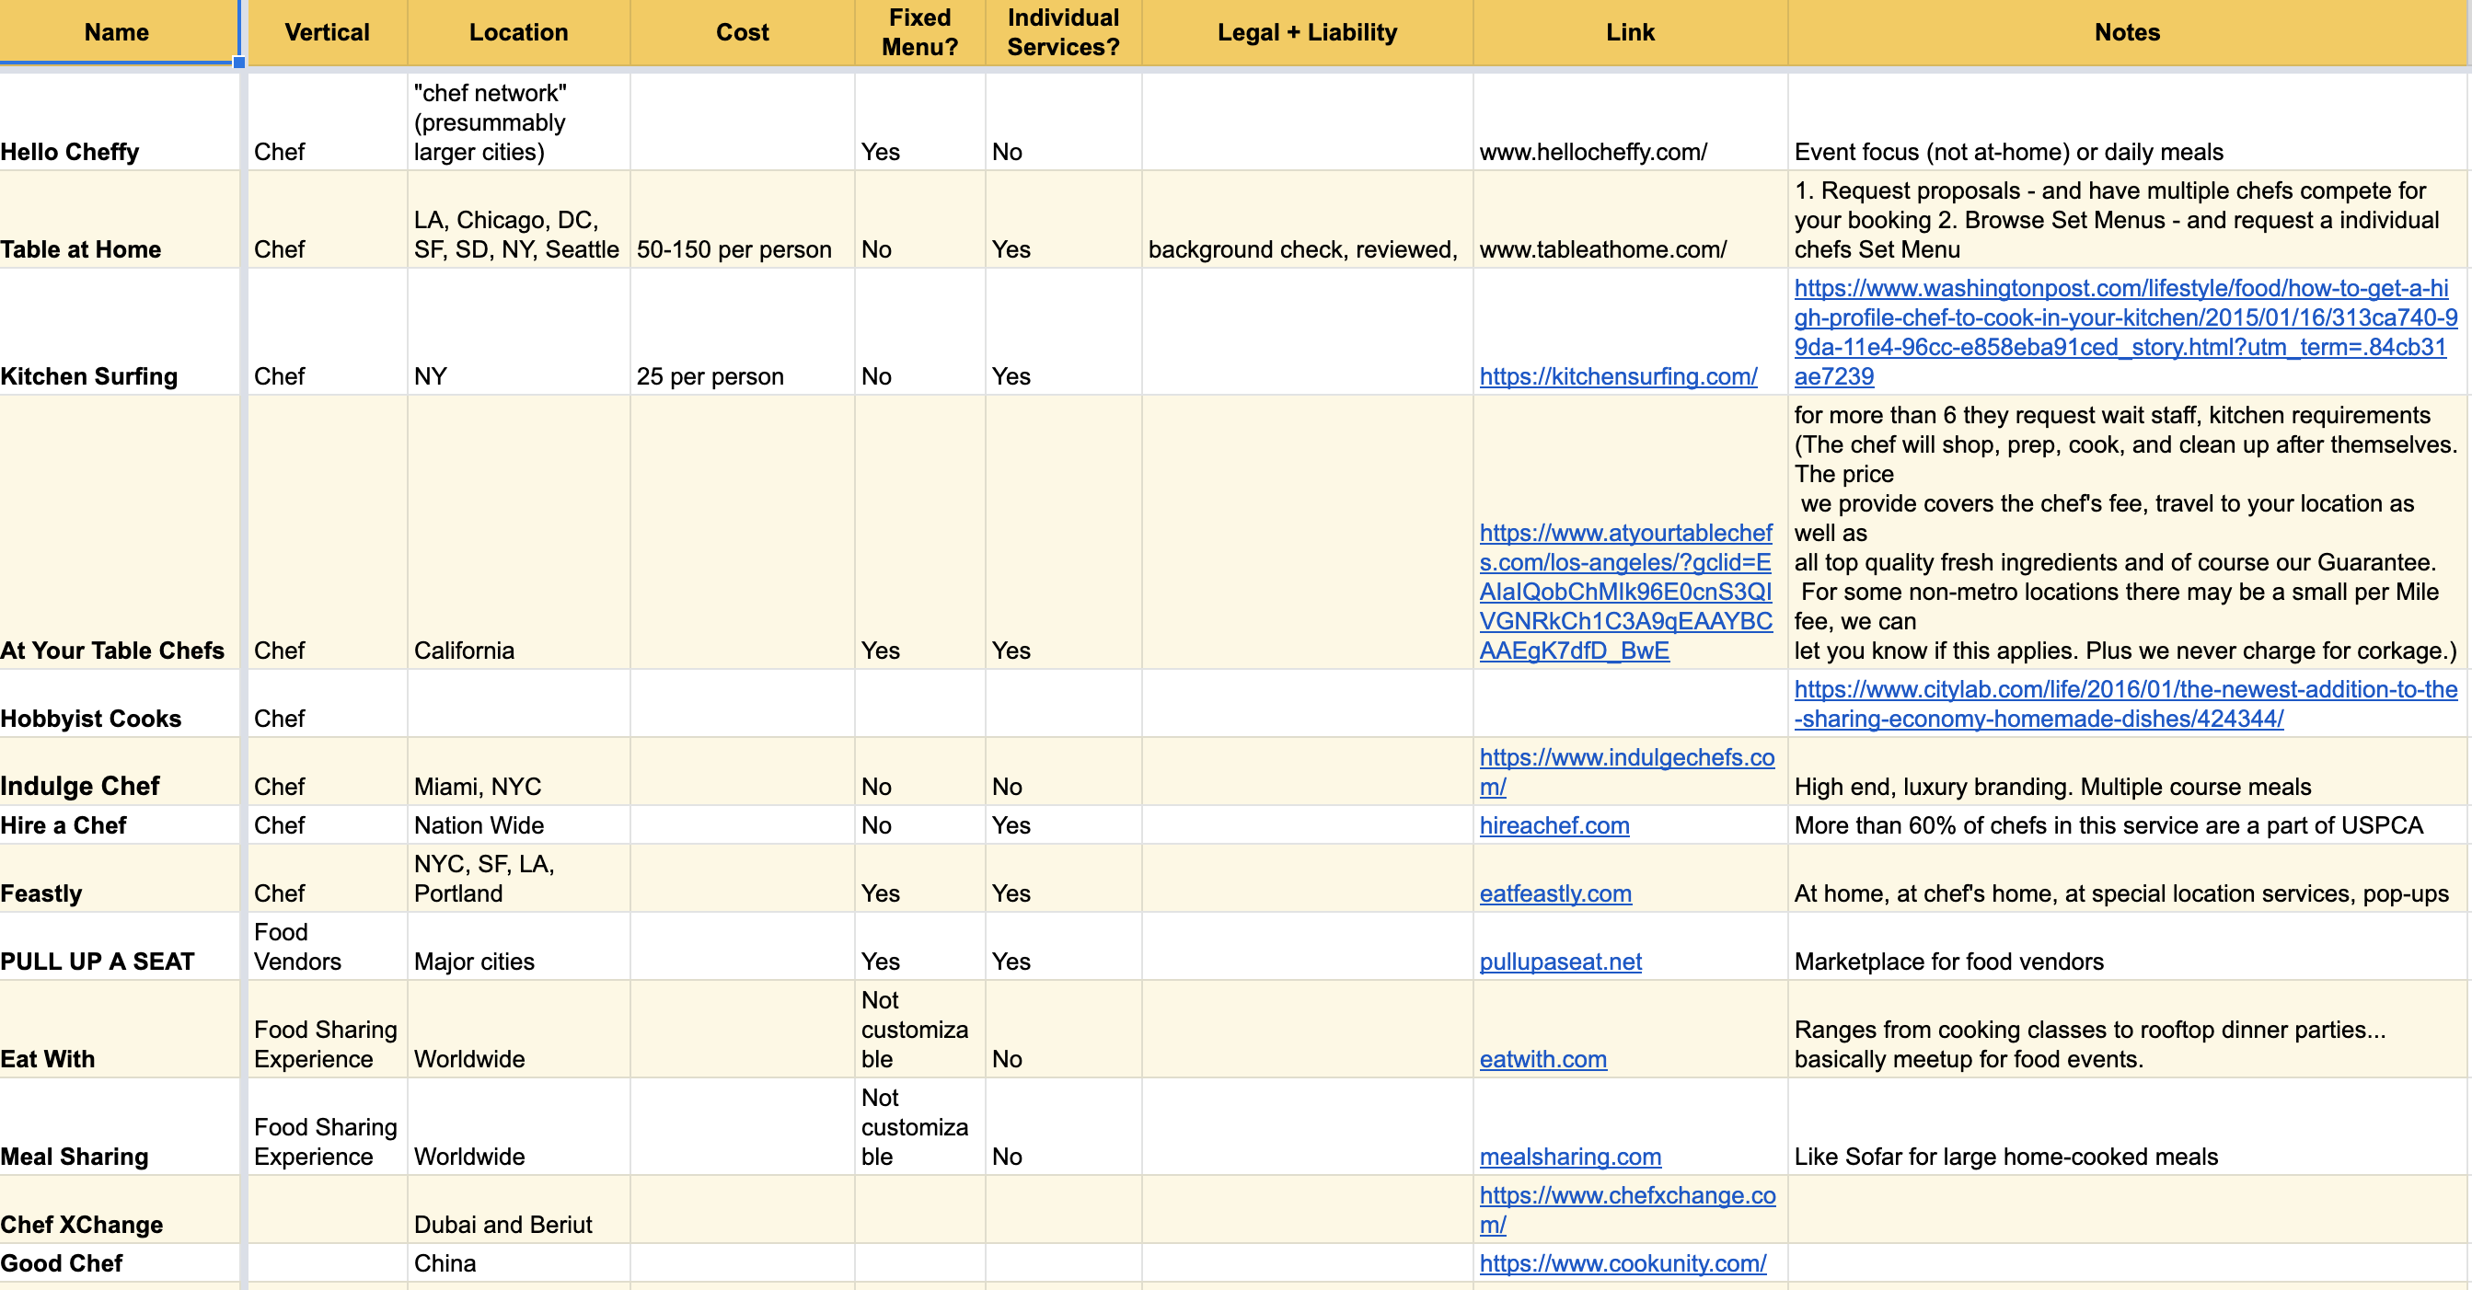Open the eatfeastly.com link
The image size is (2472, 1290).
point(1554,893)
